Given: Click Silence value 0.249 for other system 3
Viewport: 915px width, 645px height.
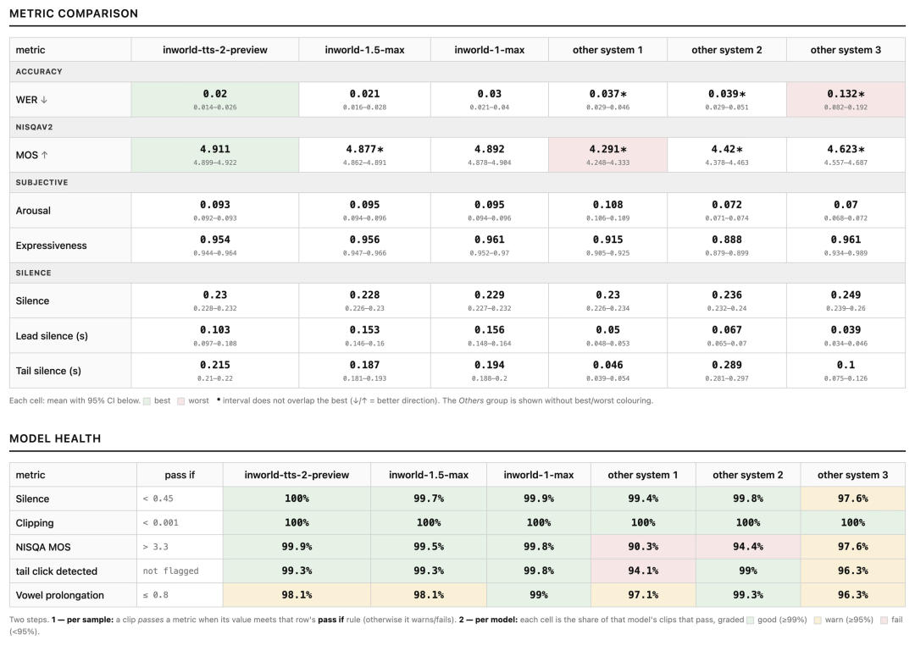Looking at the screenshot, I should click(x=846, y=295).
